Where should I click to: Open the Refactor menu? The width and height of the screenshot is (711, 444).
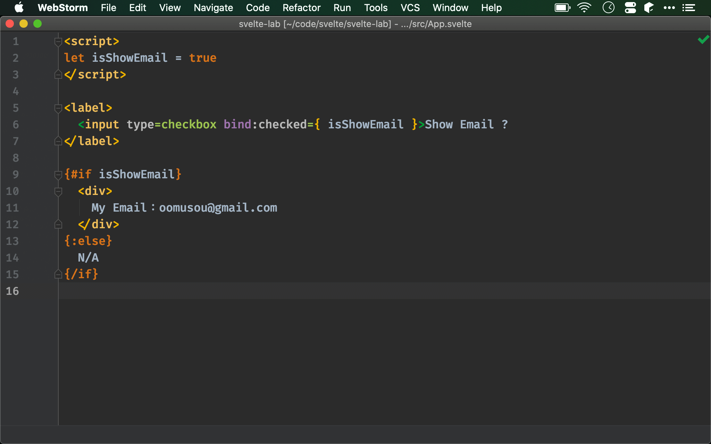[x=301, y=8]
